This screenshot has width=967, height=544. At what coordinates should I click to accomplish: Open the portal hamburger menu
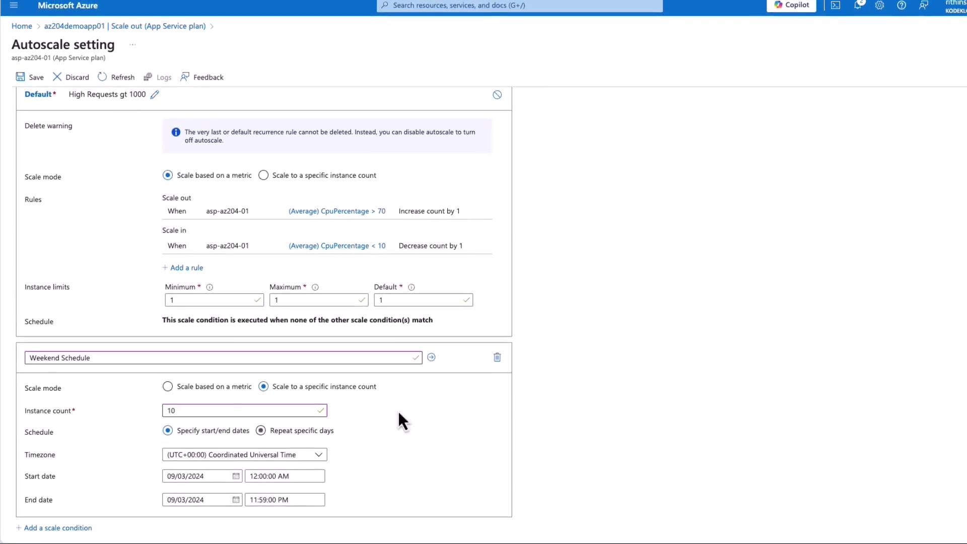point(14,6)
